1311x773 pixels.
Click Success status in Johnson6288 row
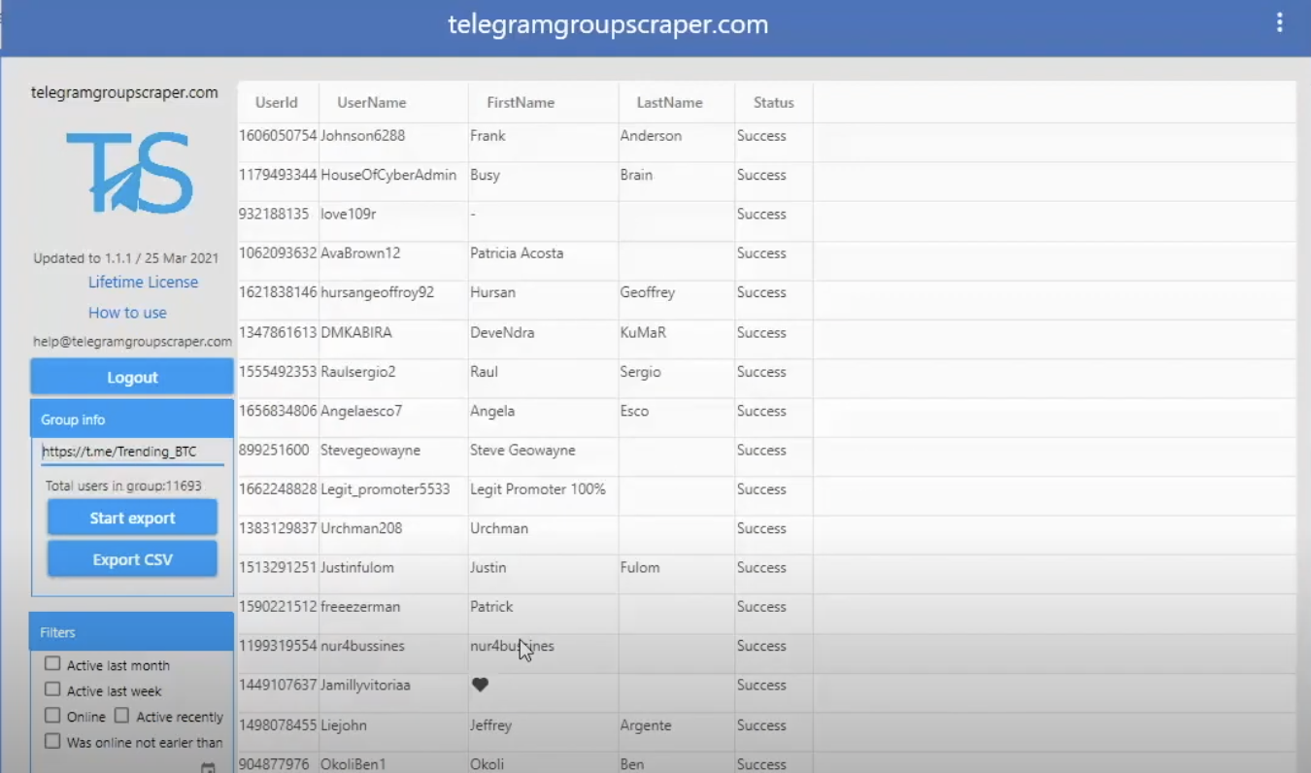click(761, 136)
